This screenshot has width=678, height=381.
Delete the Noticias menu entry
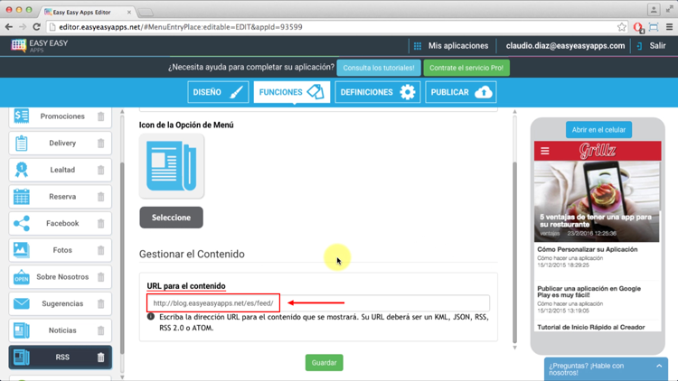point(100,330)
